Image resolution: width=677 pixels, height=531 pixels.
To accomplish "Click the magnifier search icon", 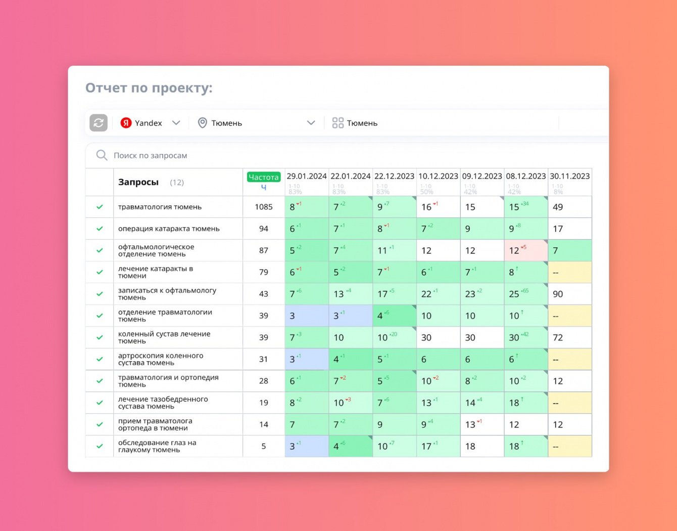I will pyautogui.click(x=102, y=155).
